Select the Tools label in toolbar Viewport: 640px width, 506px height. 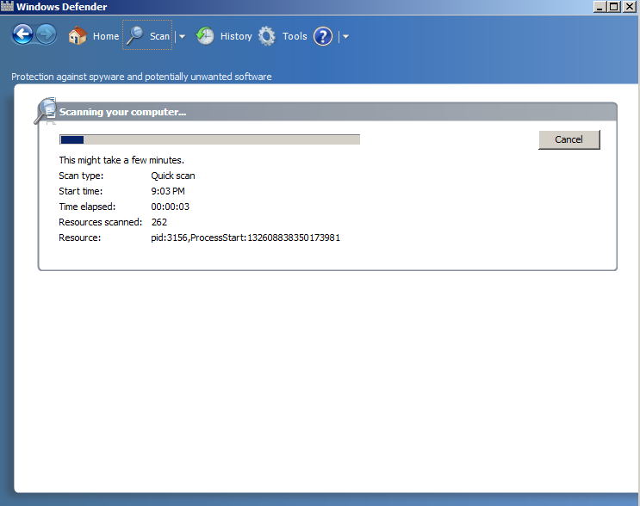pyautogui.click(x=295, y=36)
